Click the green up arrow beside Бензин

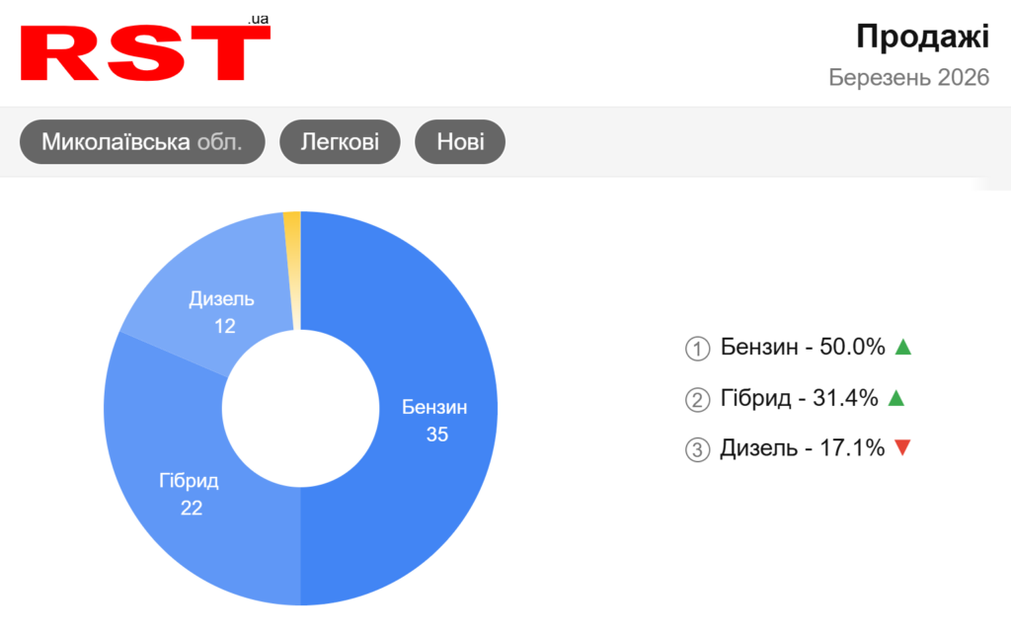[x=901, y=347]
